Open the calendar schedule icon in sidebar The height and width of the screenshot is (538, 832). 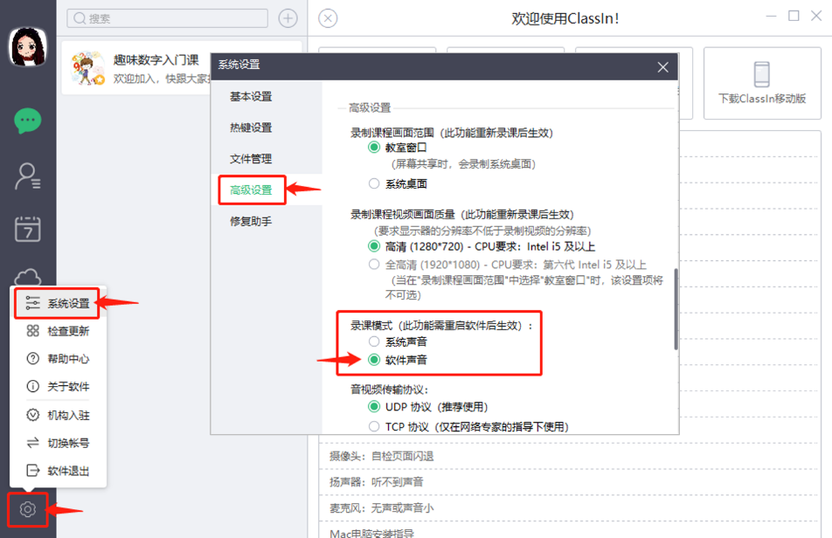[28, 229]
